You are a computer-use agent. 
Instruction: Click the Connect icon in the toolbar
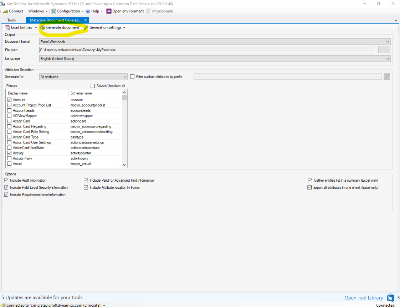(5, 11)
